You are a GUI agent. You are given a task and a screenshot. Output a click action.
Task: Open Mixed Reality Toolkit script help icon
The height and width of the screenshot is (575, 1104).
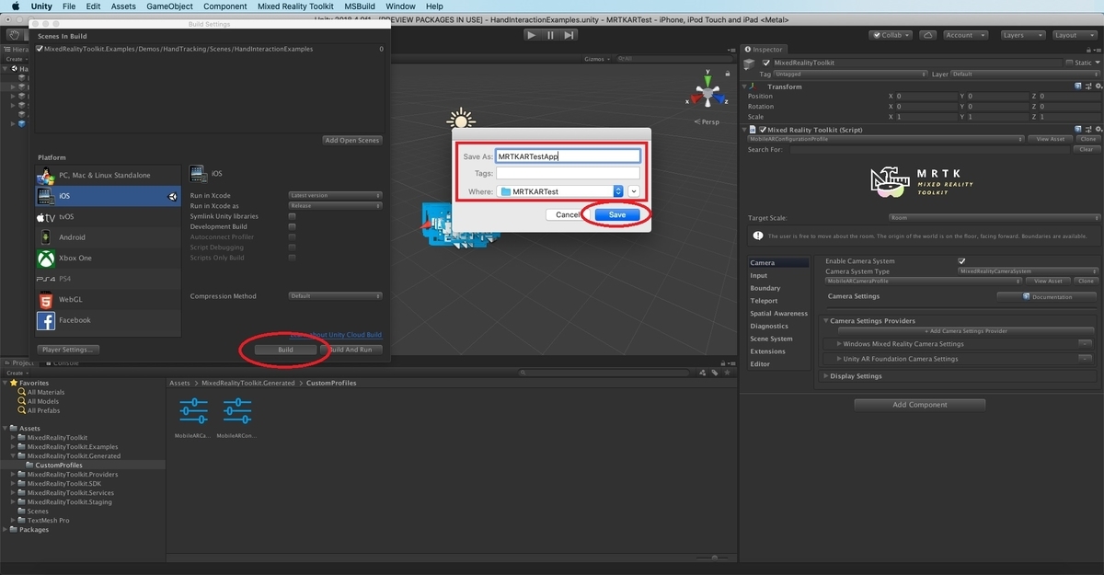(x=1077, y=130)
